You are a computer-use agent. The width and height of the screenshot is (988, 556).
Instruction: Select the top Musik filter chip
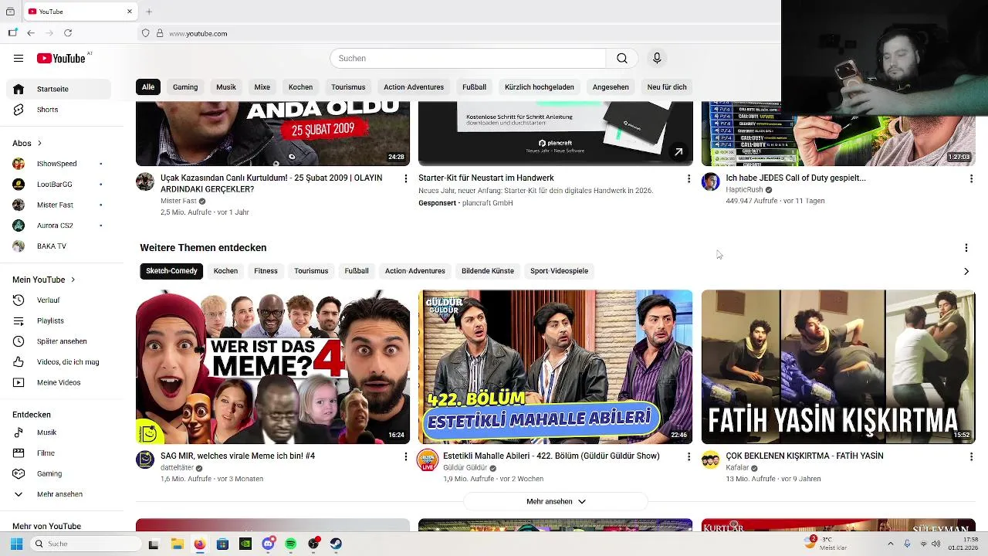[x=226, y=87]
